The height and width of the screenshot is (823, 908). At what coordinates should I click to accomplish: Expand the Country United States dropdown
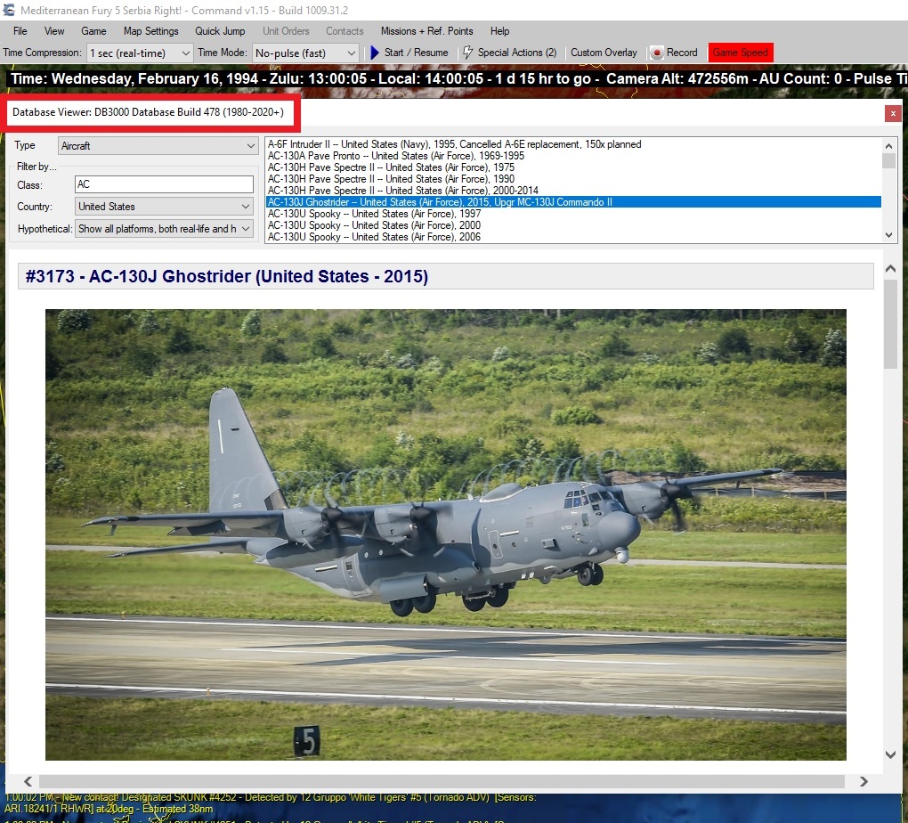click(x=246, y=207)
